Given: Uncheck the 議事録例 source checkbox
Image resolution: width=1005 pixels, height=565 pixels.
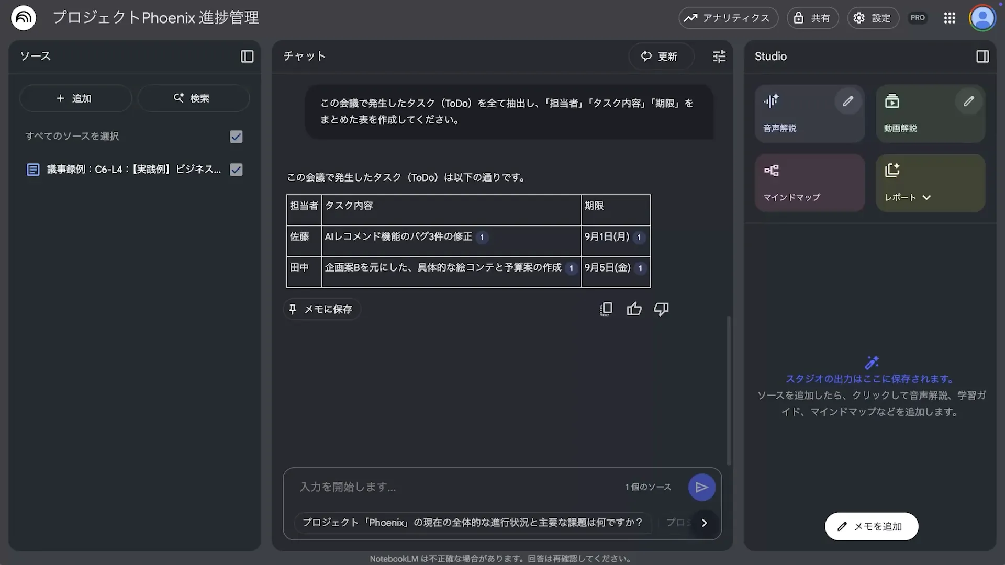Looking at the screenshot, I should click(235, 169).
